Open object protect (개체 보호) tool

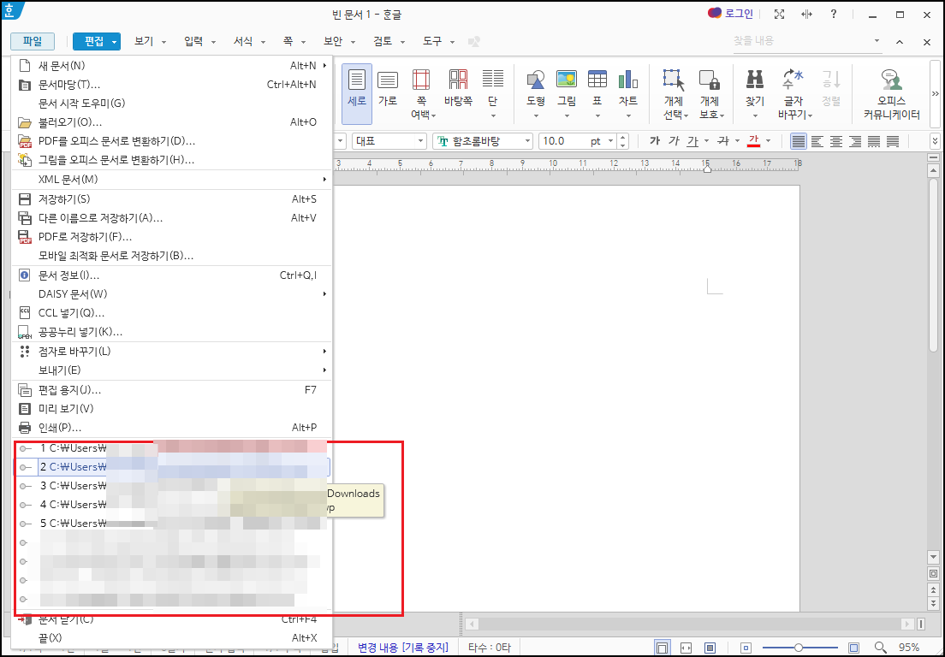[710, 93]
